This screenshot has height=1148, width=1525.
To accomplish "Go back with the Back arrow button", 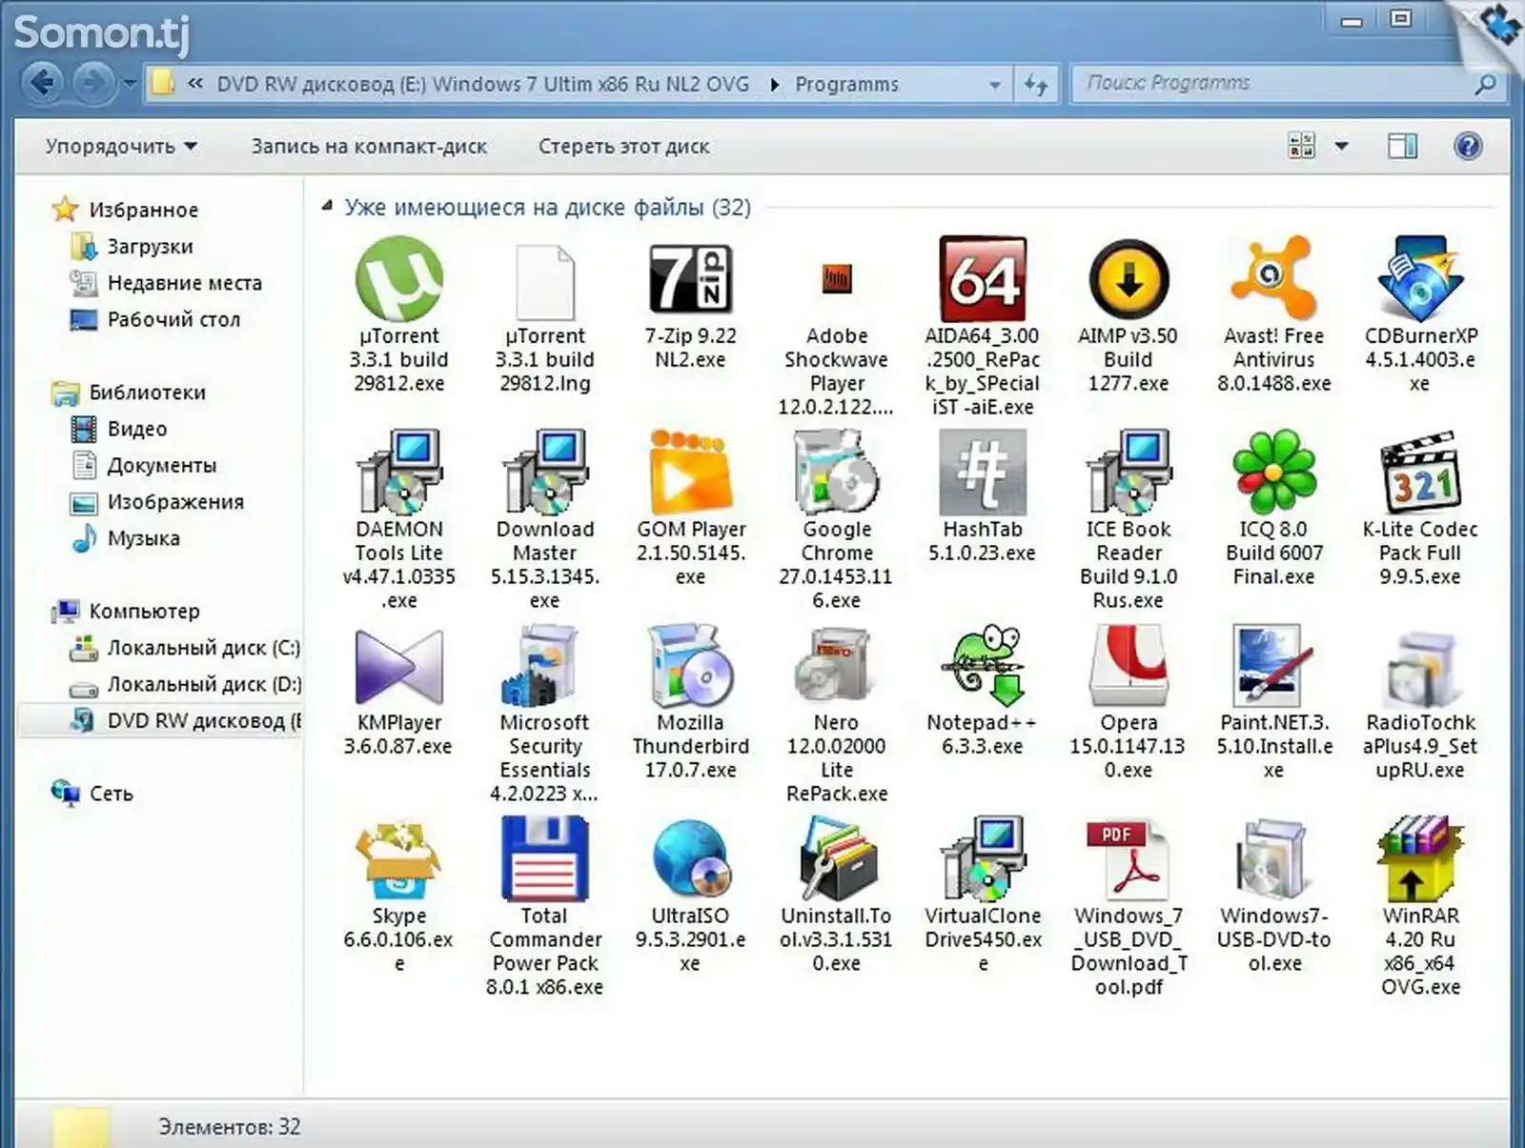I will pos(42,83).
